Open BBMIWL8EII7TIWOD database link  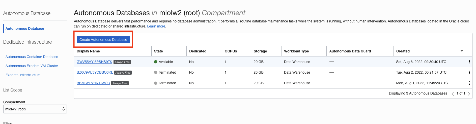point(93,83)
